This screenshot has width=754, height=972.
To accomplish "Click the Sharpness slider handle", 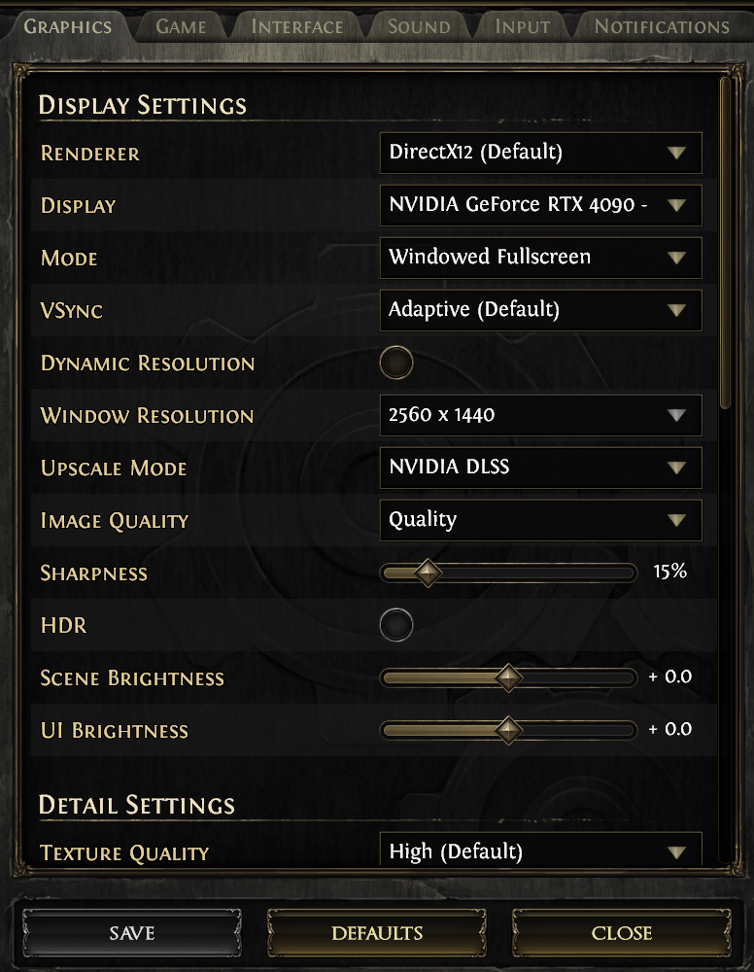I will (428, 573).
